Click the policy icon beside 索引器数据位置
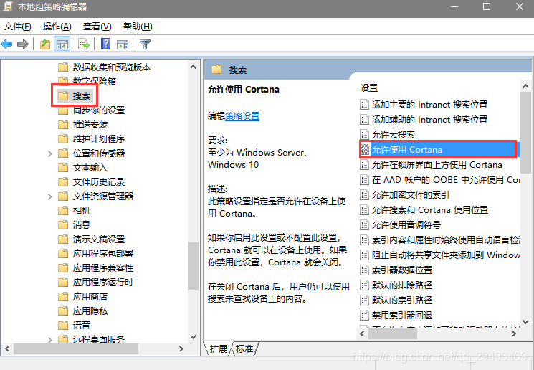This screenshot has height=370, width=534. [x=364, y=270]
